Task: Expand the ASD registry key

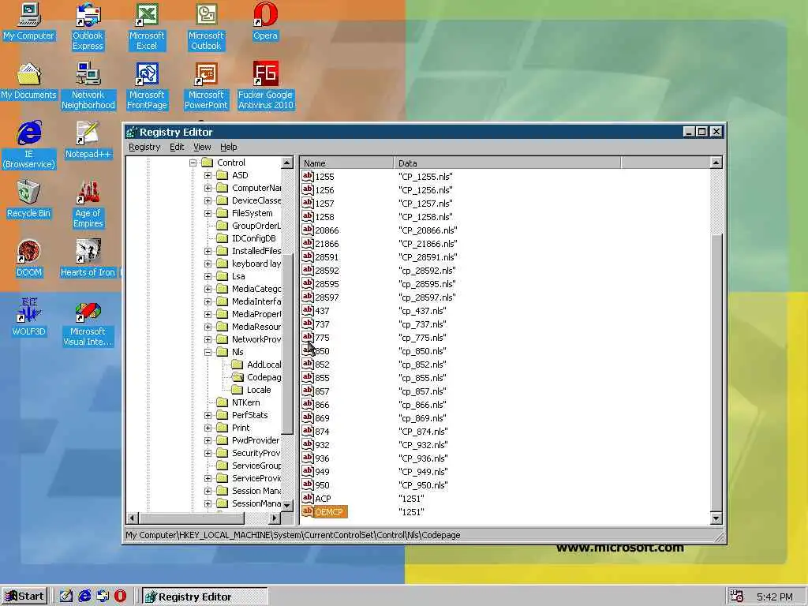Action: point(208,175)
